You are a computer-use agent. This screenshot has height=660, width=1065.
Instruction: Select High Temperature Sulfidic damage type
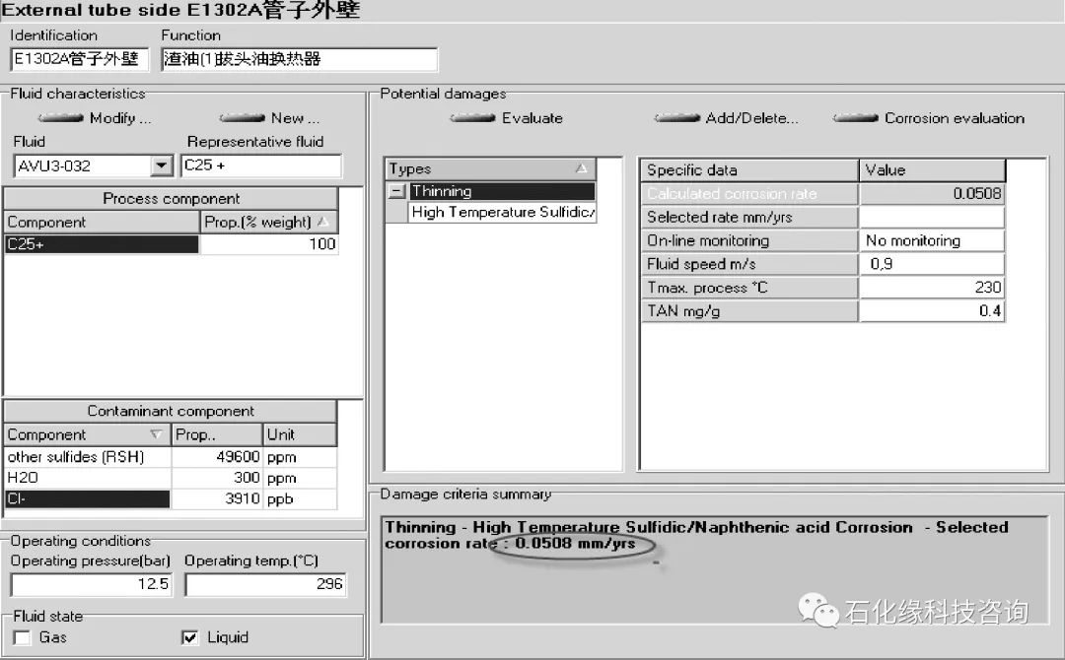point(503,212)
